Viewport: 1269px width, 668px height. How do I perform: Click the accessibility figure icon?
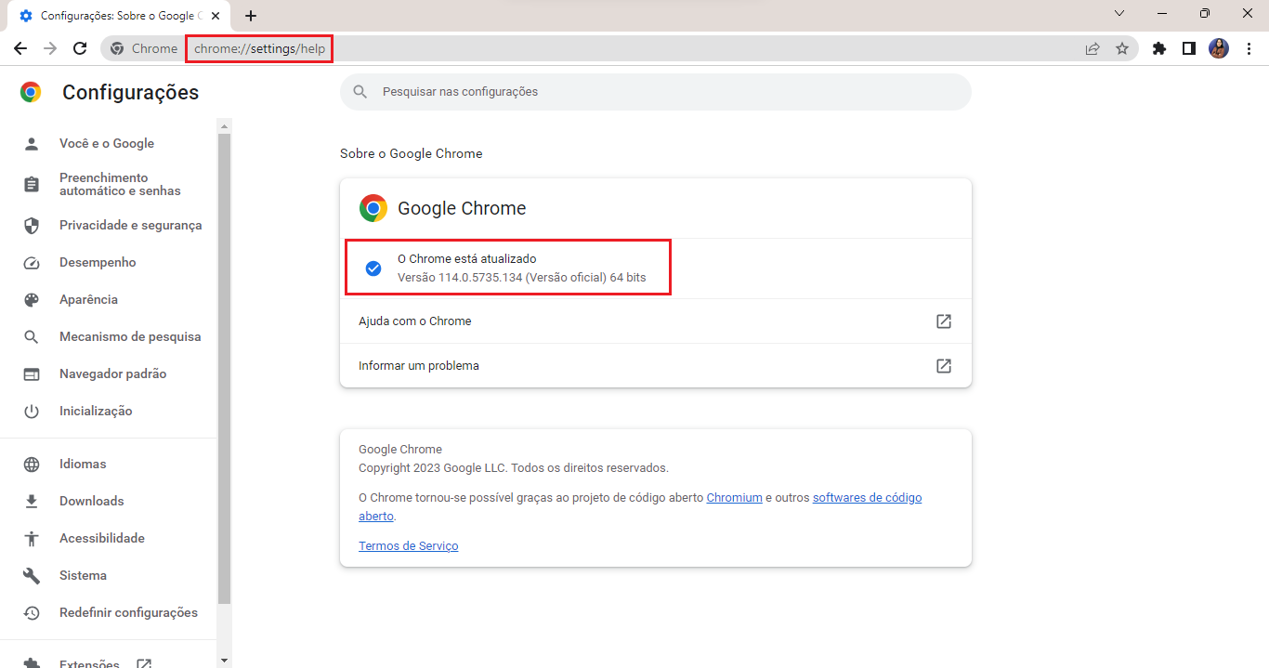[x=32, y=539]
